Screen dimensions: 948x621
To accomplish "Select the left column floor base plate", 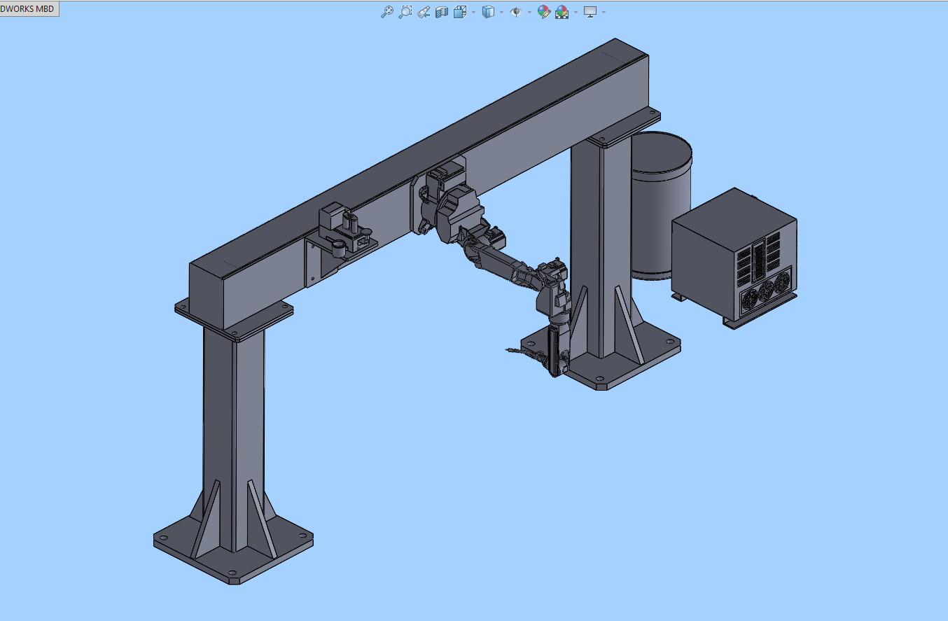I will click(x=233, y=550).
